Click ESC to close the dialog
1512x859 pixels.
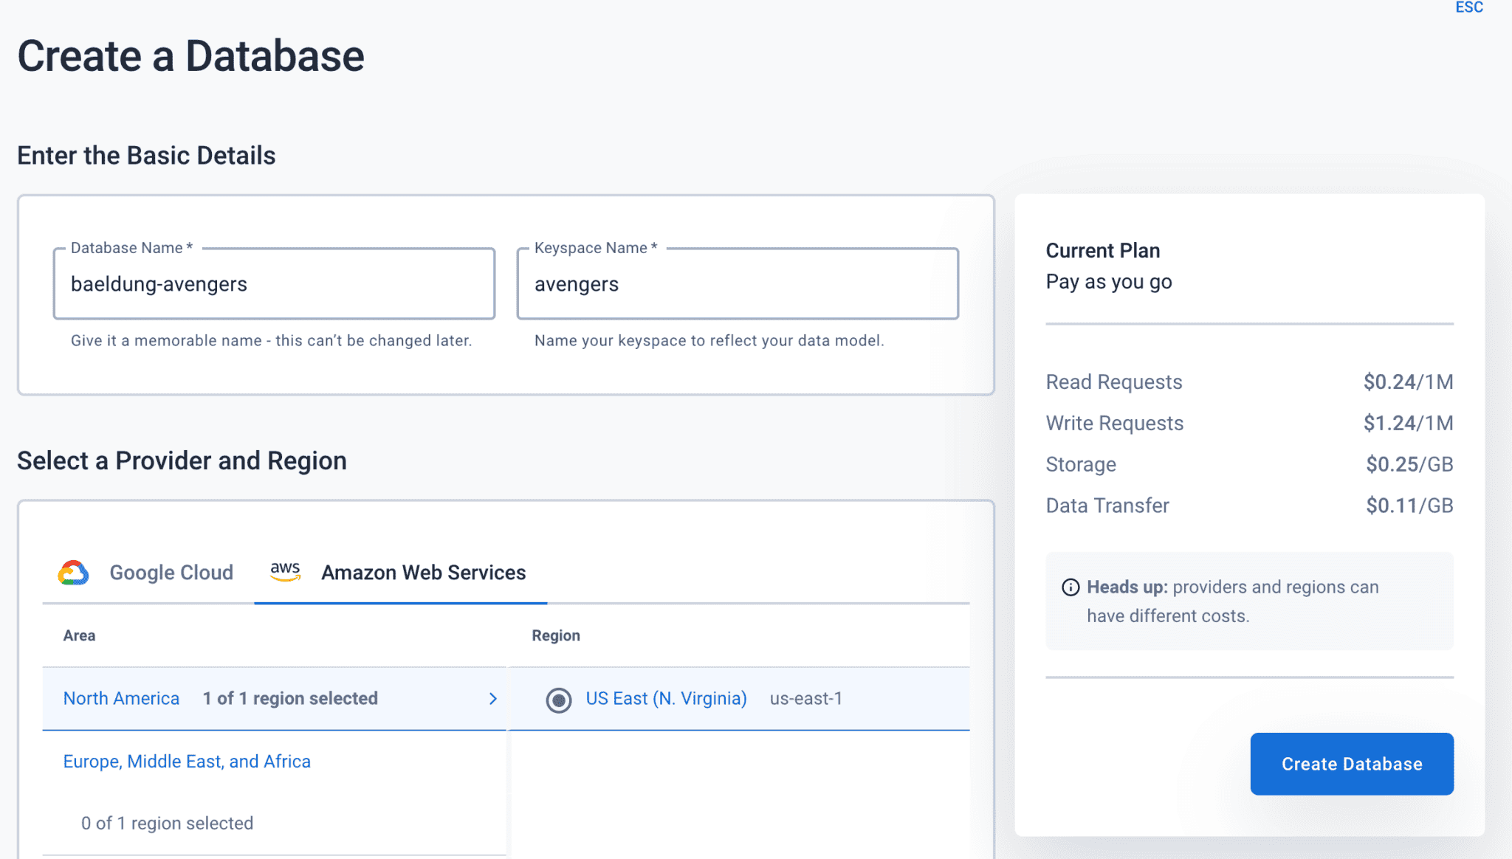click(x=1469, y=7)
